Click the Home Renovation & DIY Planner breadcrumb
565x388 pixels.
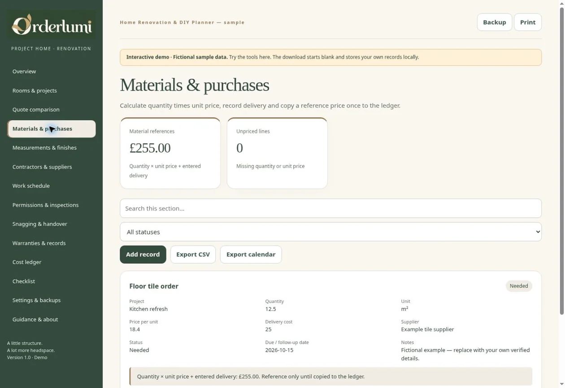[182, 22]
